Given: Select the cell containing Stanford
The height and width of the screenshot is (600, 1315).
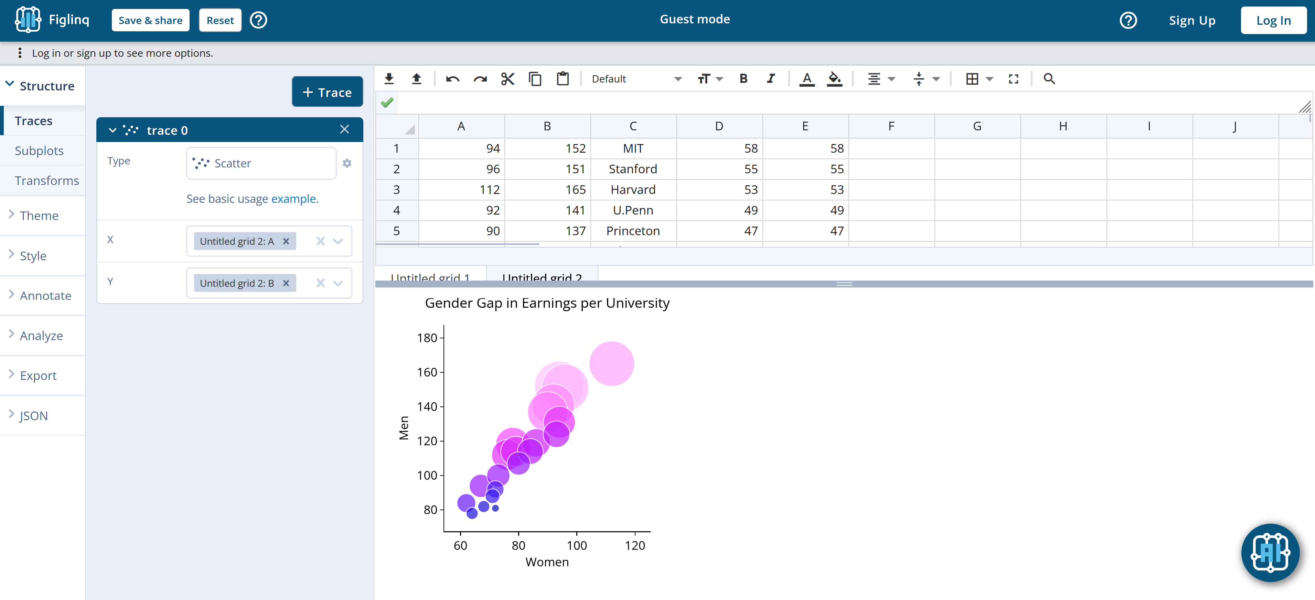Looking at the screenshot, I should click(633, 169).
